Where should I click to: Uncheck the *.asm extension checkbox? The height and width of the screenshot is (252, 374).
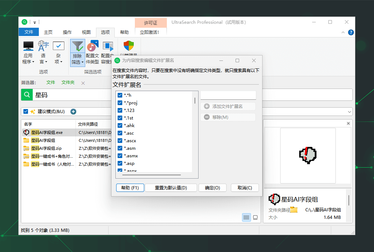pos(120,148)
